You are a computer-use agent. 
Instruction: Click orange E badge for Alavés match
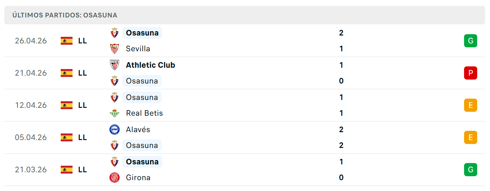pyautogui.click(x=470, y=137)
